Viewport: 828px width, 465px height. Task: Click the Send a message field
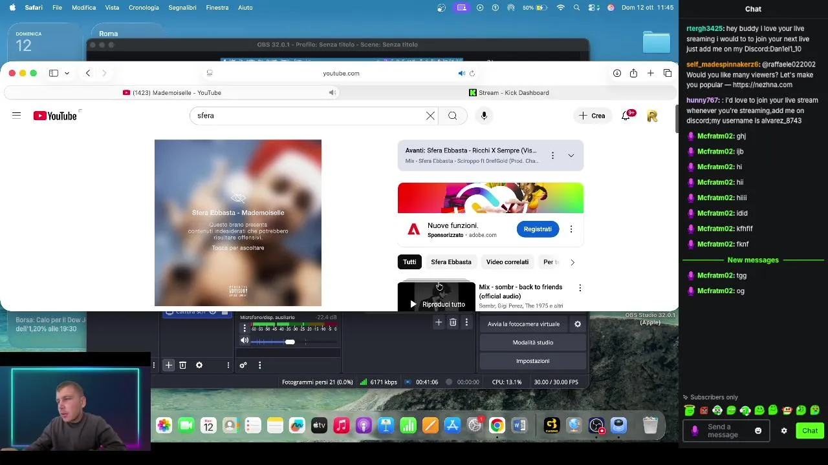pyautogui.click(x=726, y=431)
